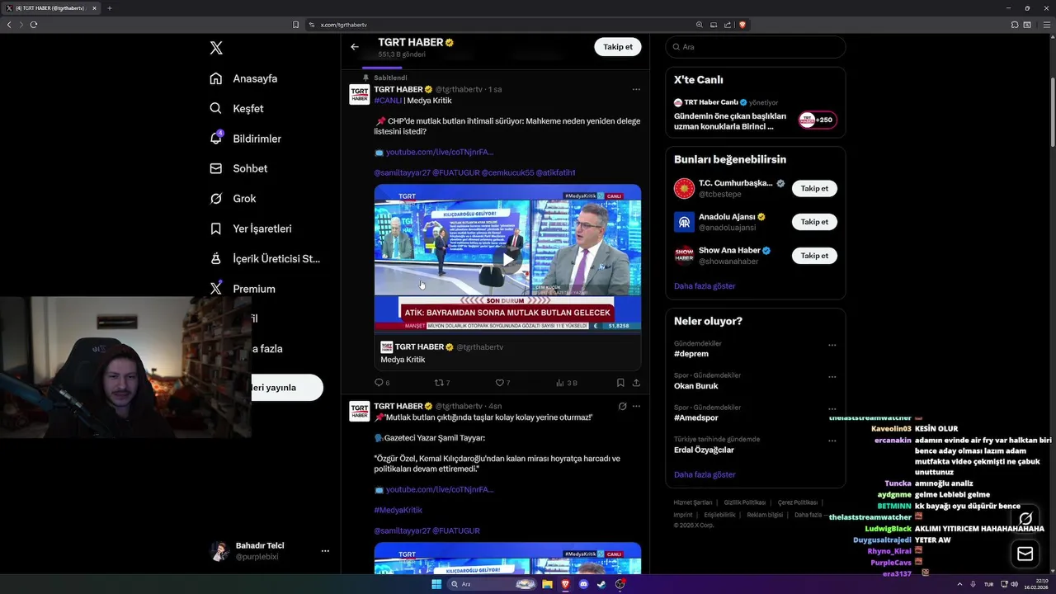Follow Show Ana Haber
1056x594 pixels.
[814, 256]
